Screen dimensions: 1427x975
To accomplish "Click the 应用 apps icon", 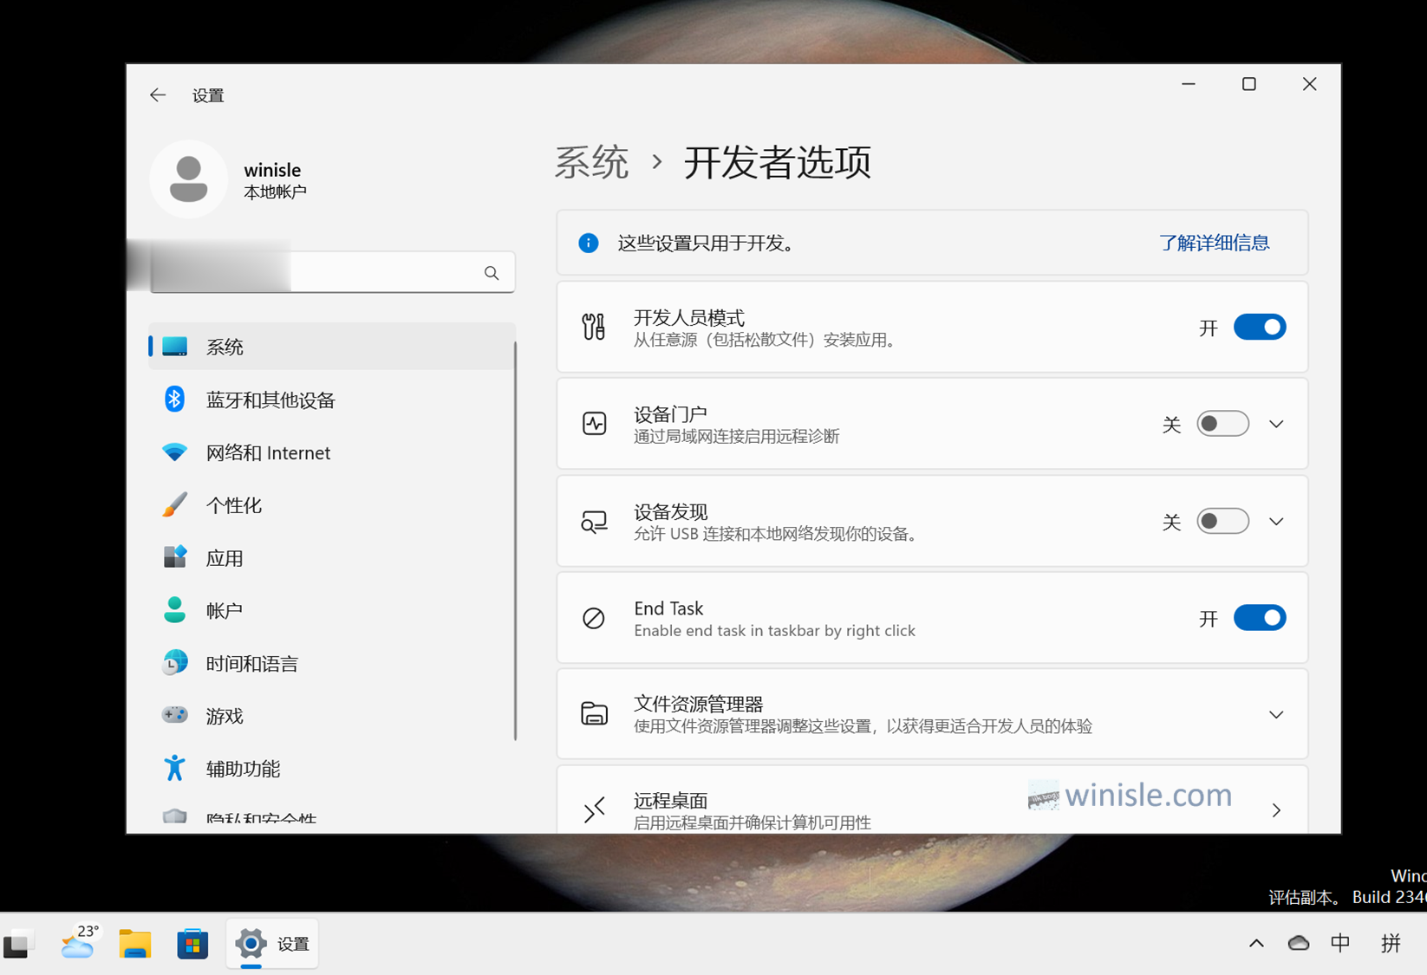I will pyautogui.click(x=174, y=557).
